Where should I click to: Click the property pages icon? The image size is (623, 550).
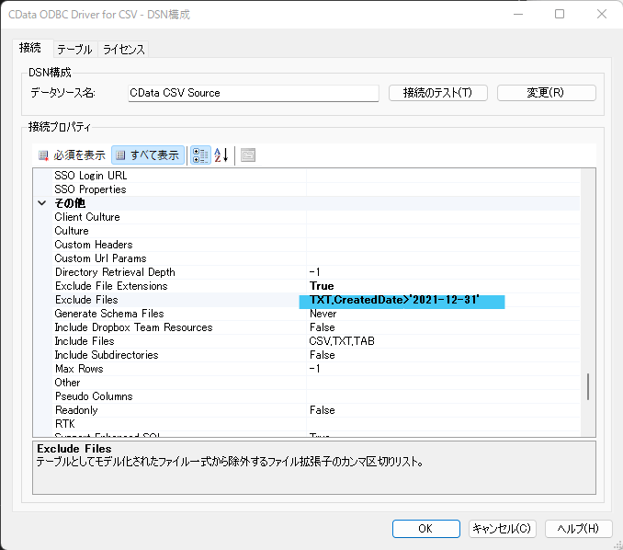(x=248, y=155)
